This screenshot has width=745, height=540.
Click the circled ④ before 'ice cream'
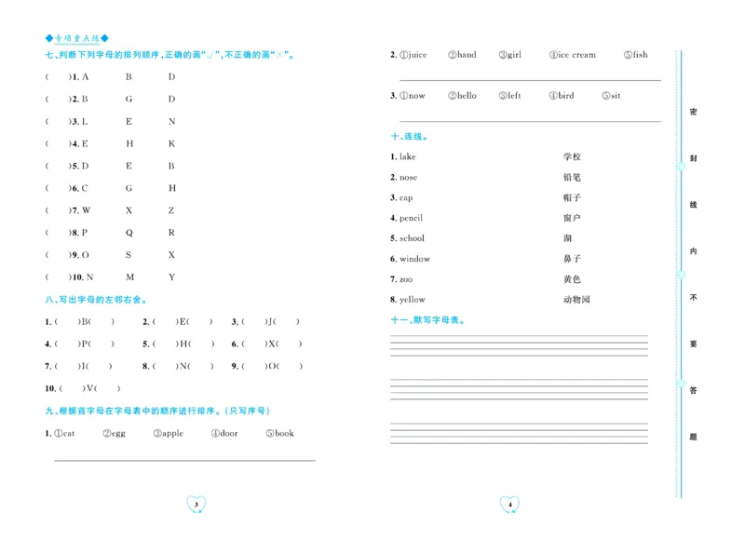click(553, 55)
